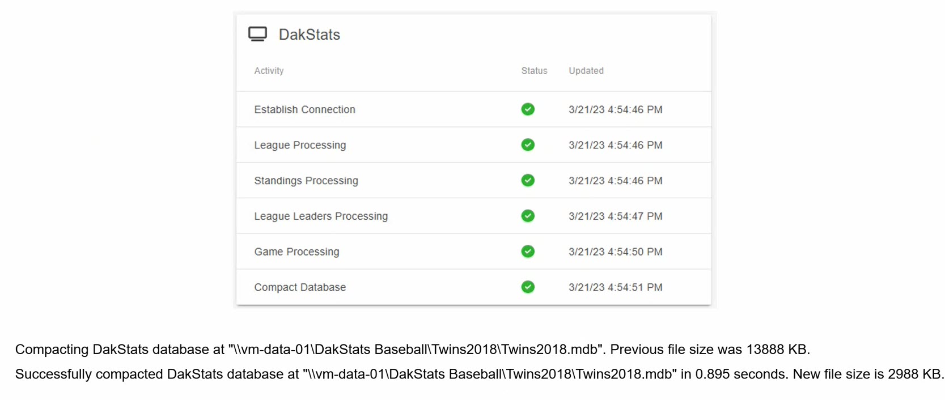Click the DakStats card title
This screenshot has height=400, width=945.
pyautogui.click(x=309, y=35)
